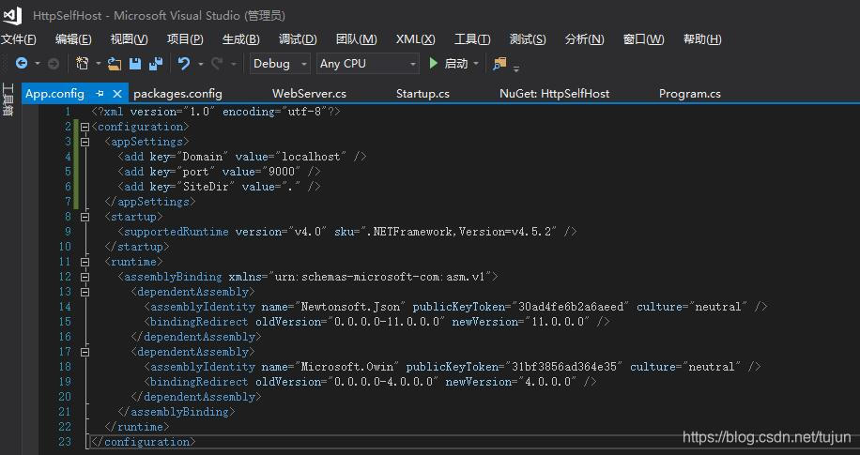
Task: Collapse the startup element
Action: [x=85, y=217]
